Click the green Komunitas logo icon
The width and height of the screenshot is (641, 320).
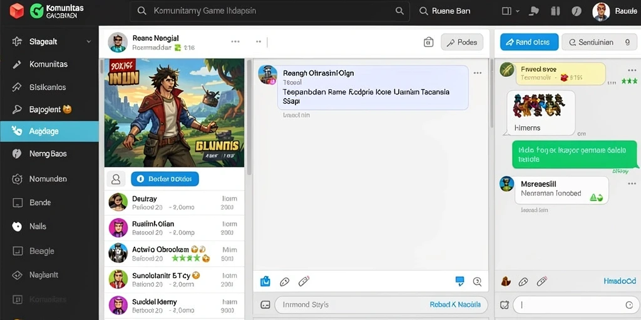pos(37,11)
